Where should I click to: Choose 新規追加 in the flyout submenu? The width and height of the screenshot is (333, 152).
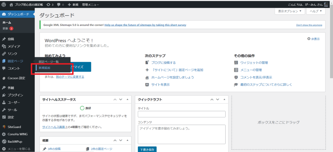click(x=44, y=68)
